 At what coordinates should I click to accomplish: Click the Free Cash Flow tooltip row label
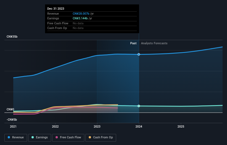tap(58, 23)
